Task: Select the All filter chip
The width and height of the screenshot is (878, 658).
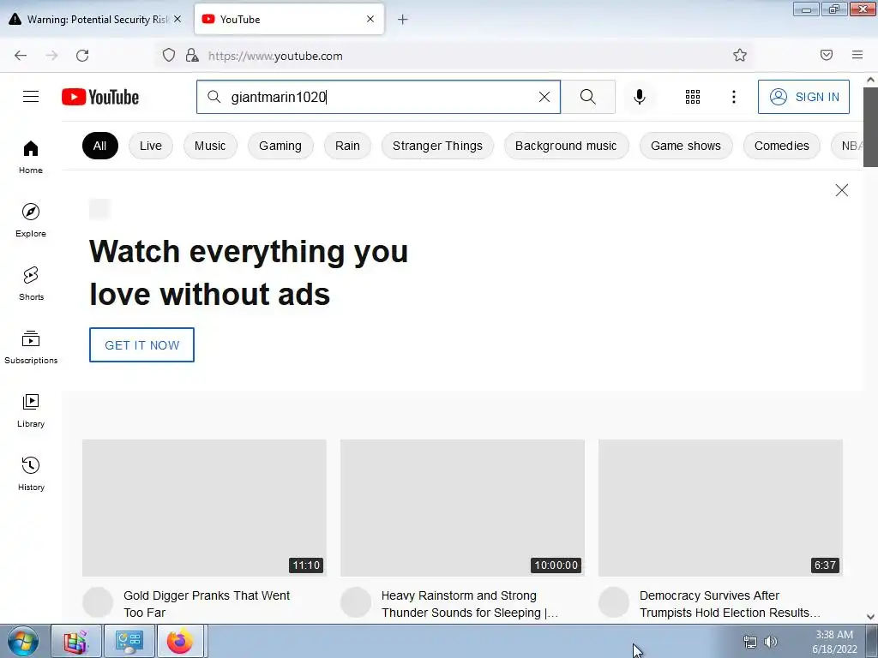Action: [100, 146]
